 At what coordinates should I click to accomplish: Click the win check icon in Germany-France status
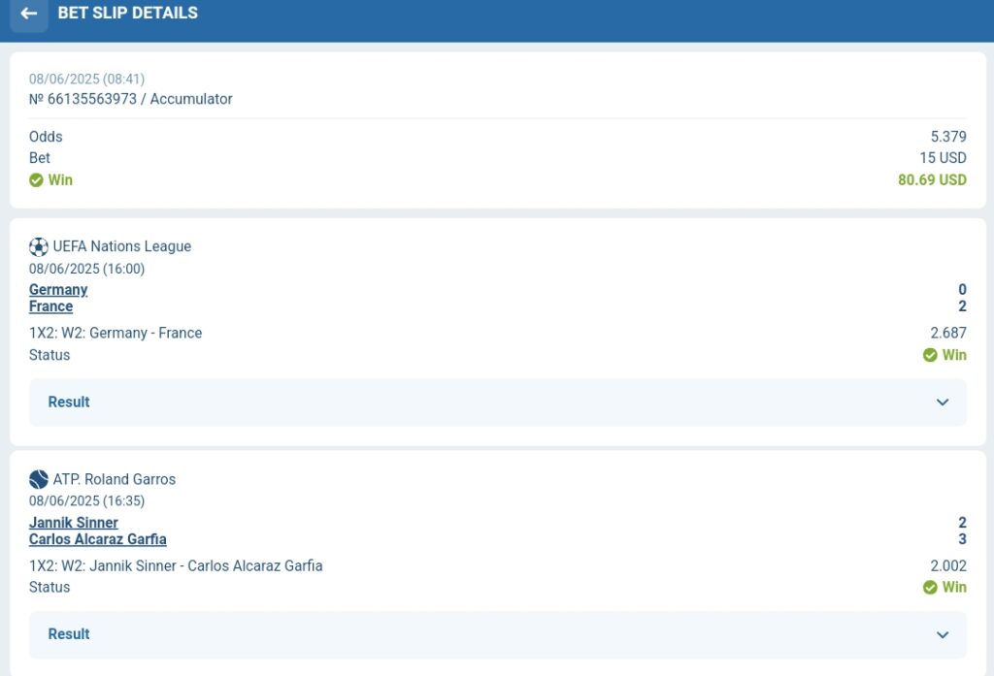coord(930,355)
